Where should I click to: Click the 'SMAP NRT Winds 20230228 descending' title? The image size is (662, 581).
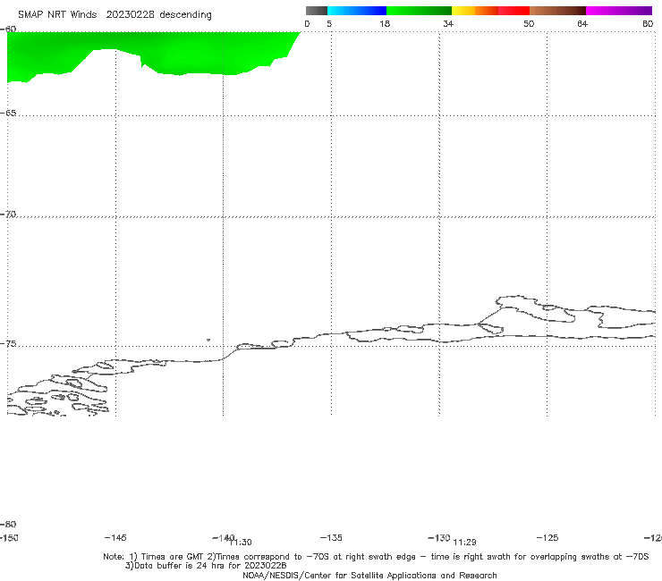[115, 14]
